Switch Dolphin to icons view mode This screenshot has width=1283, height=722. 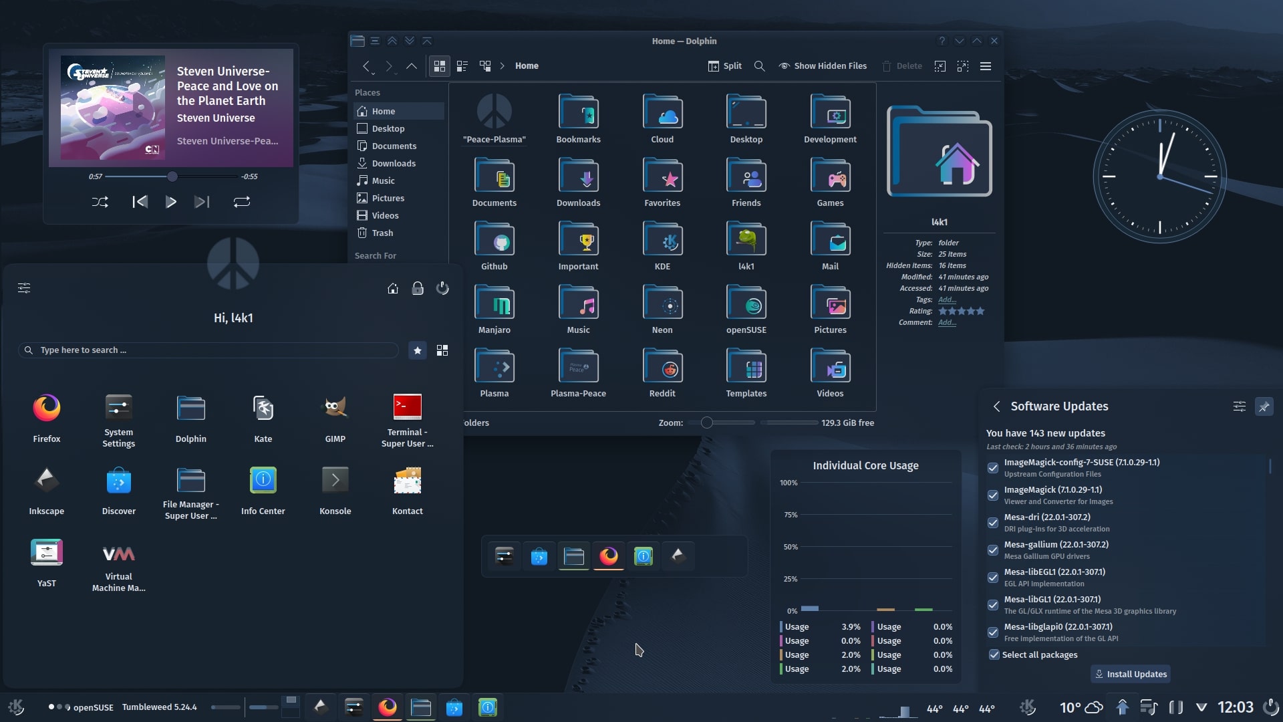click(440, 66)
